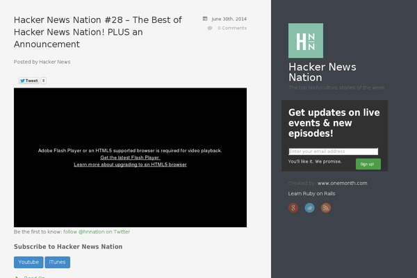Click the Tweet button

coord(29,81)
